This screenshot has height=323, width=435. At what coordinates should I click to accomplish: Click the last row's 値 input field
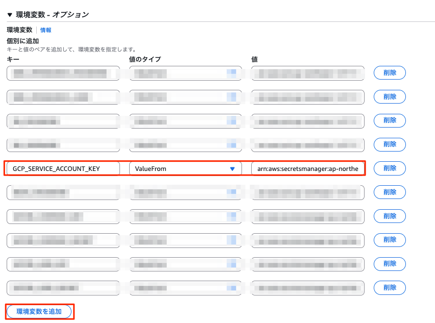pyautogui.click(x=307, y=288)
